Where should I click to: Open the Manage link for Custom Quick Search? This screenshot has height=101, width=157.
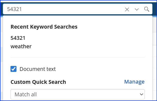point(134,82)
